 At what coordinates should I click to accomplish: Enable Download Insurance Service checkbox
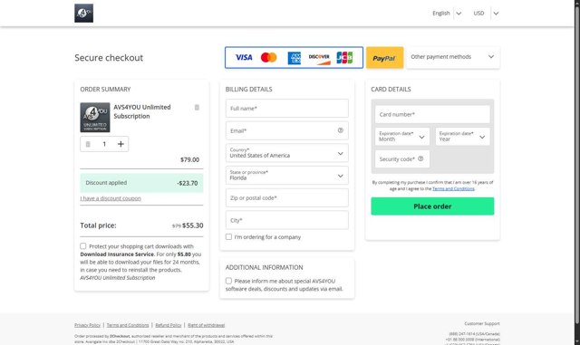pos(83,246)
